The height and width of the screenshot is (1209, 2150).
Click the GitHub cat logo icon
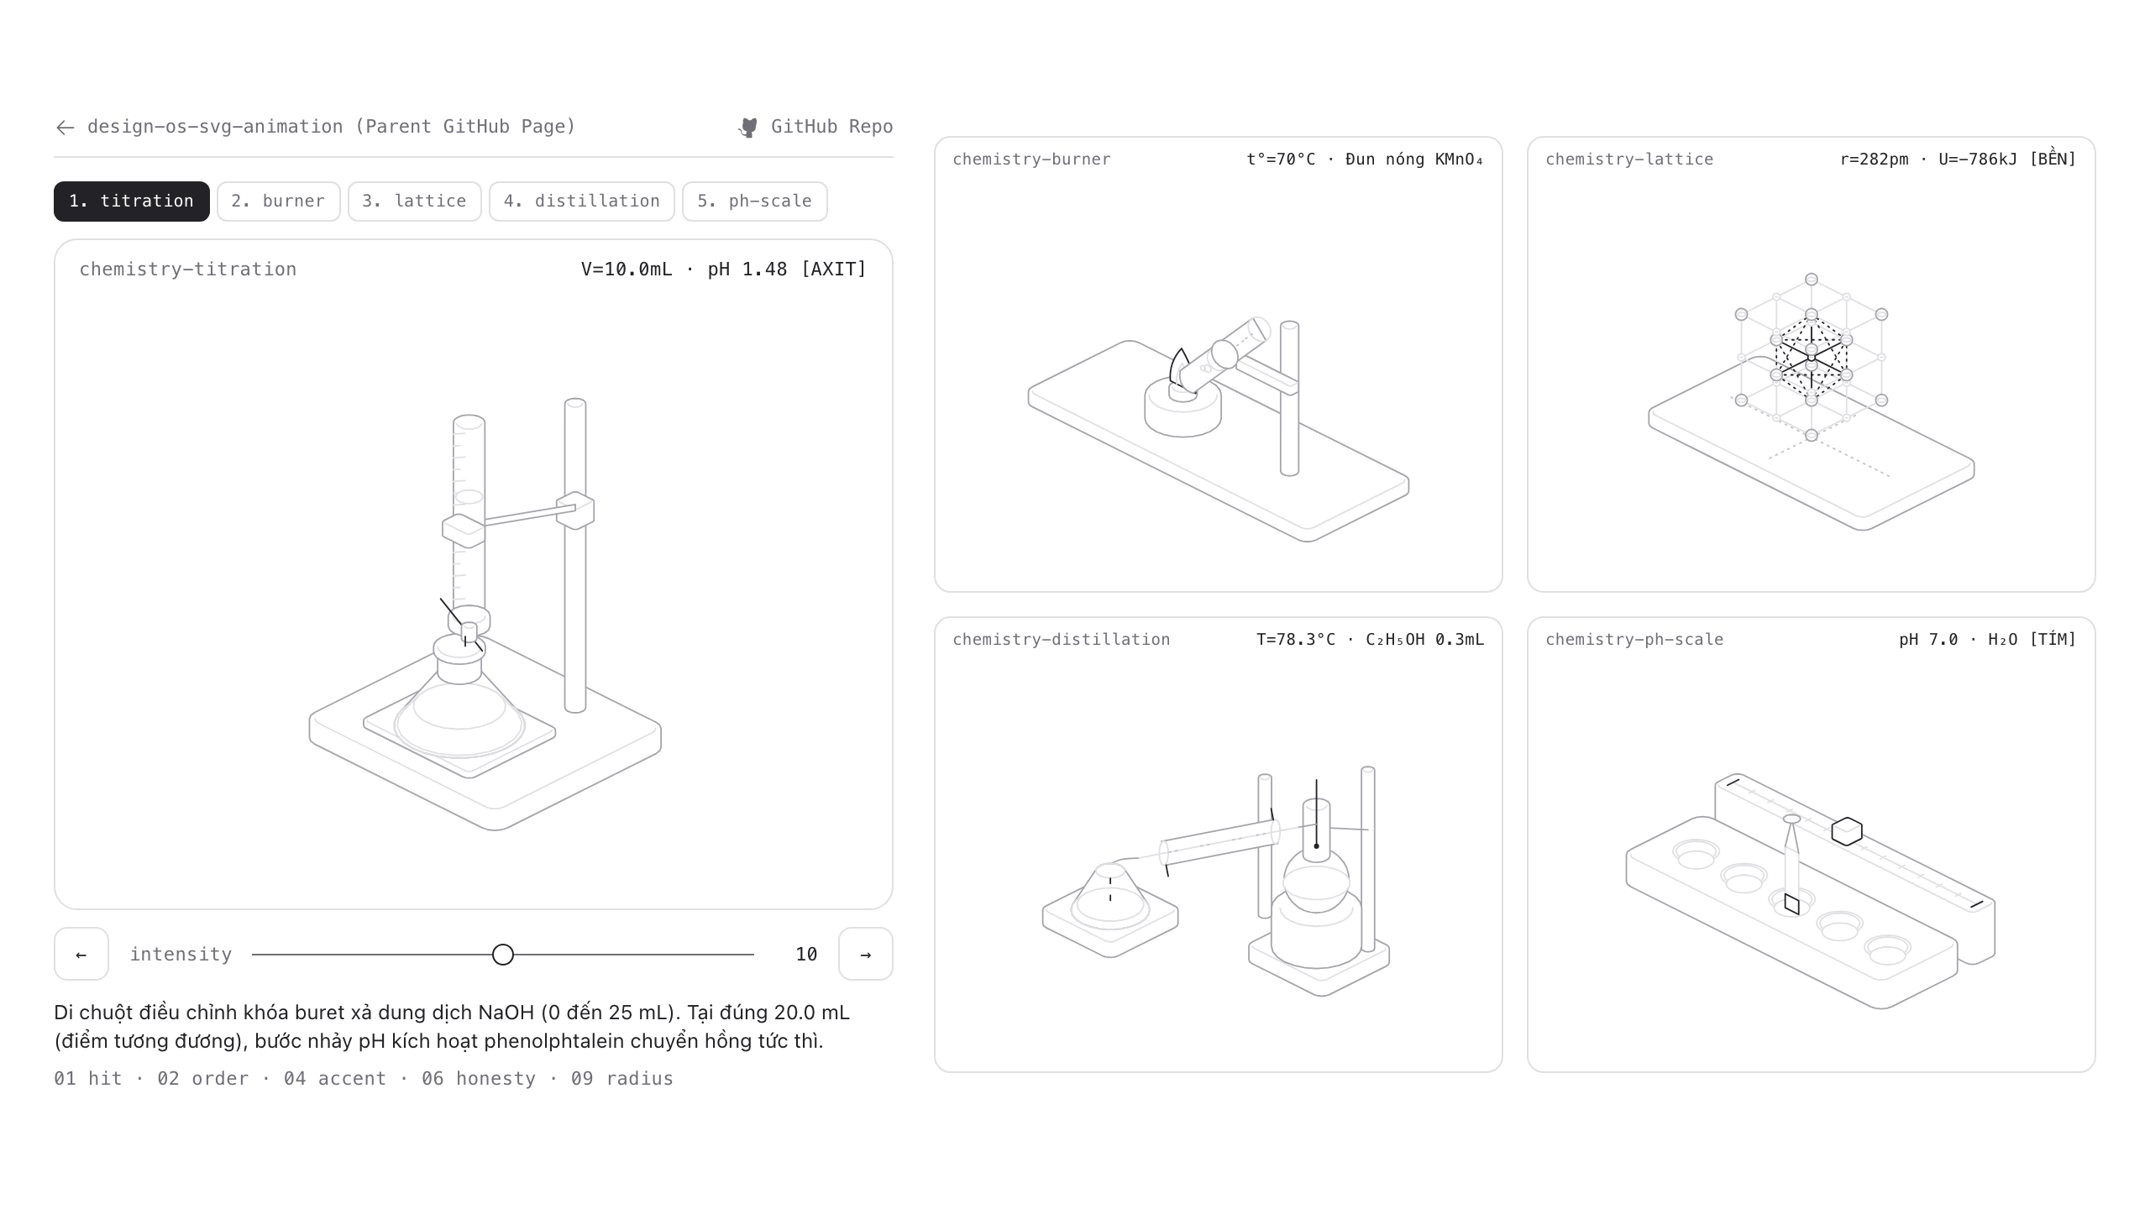747,127
